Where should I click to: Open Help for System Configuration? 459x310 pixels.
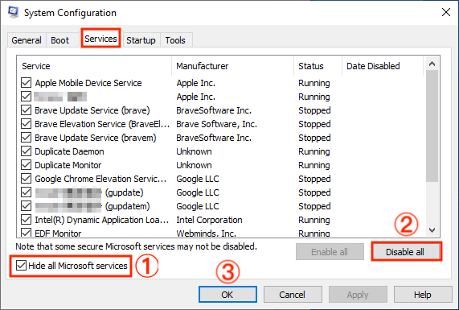[x=422, y=295]
